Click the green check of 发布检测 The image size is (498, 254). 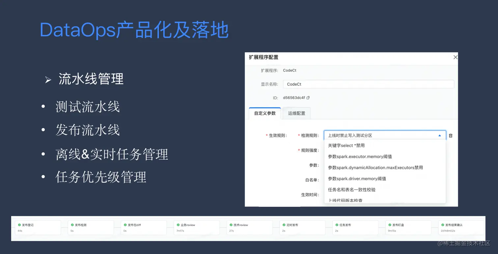(x=72, y=225)
